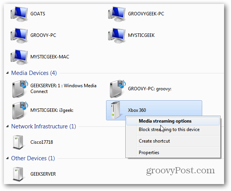Click the GOATS computer name label
This screenshot has height=191, width=231.
click(x=38, y=14)
